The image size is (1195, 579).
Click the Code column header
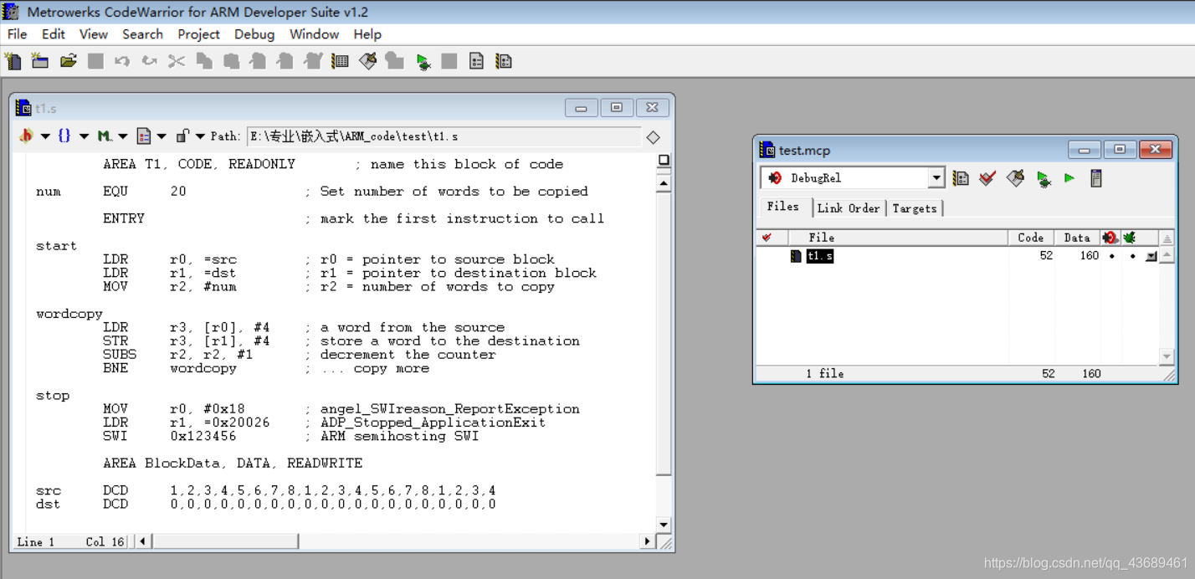1031,238
